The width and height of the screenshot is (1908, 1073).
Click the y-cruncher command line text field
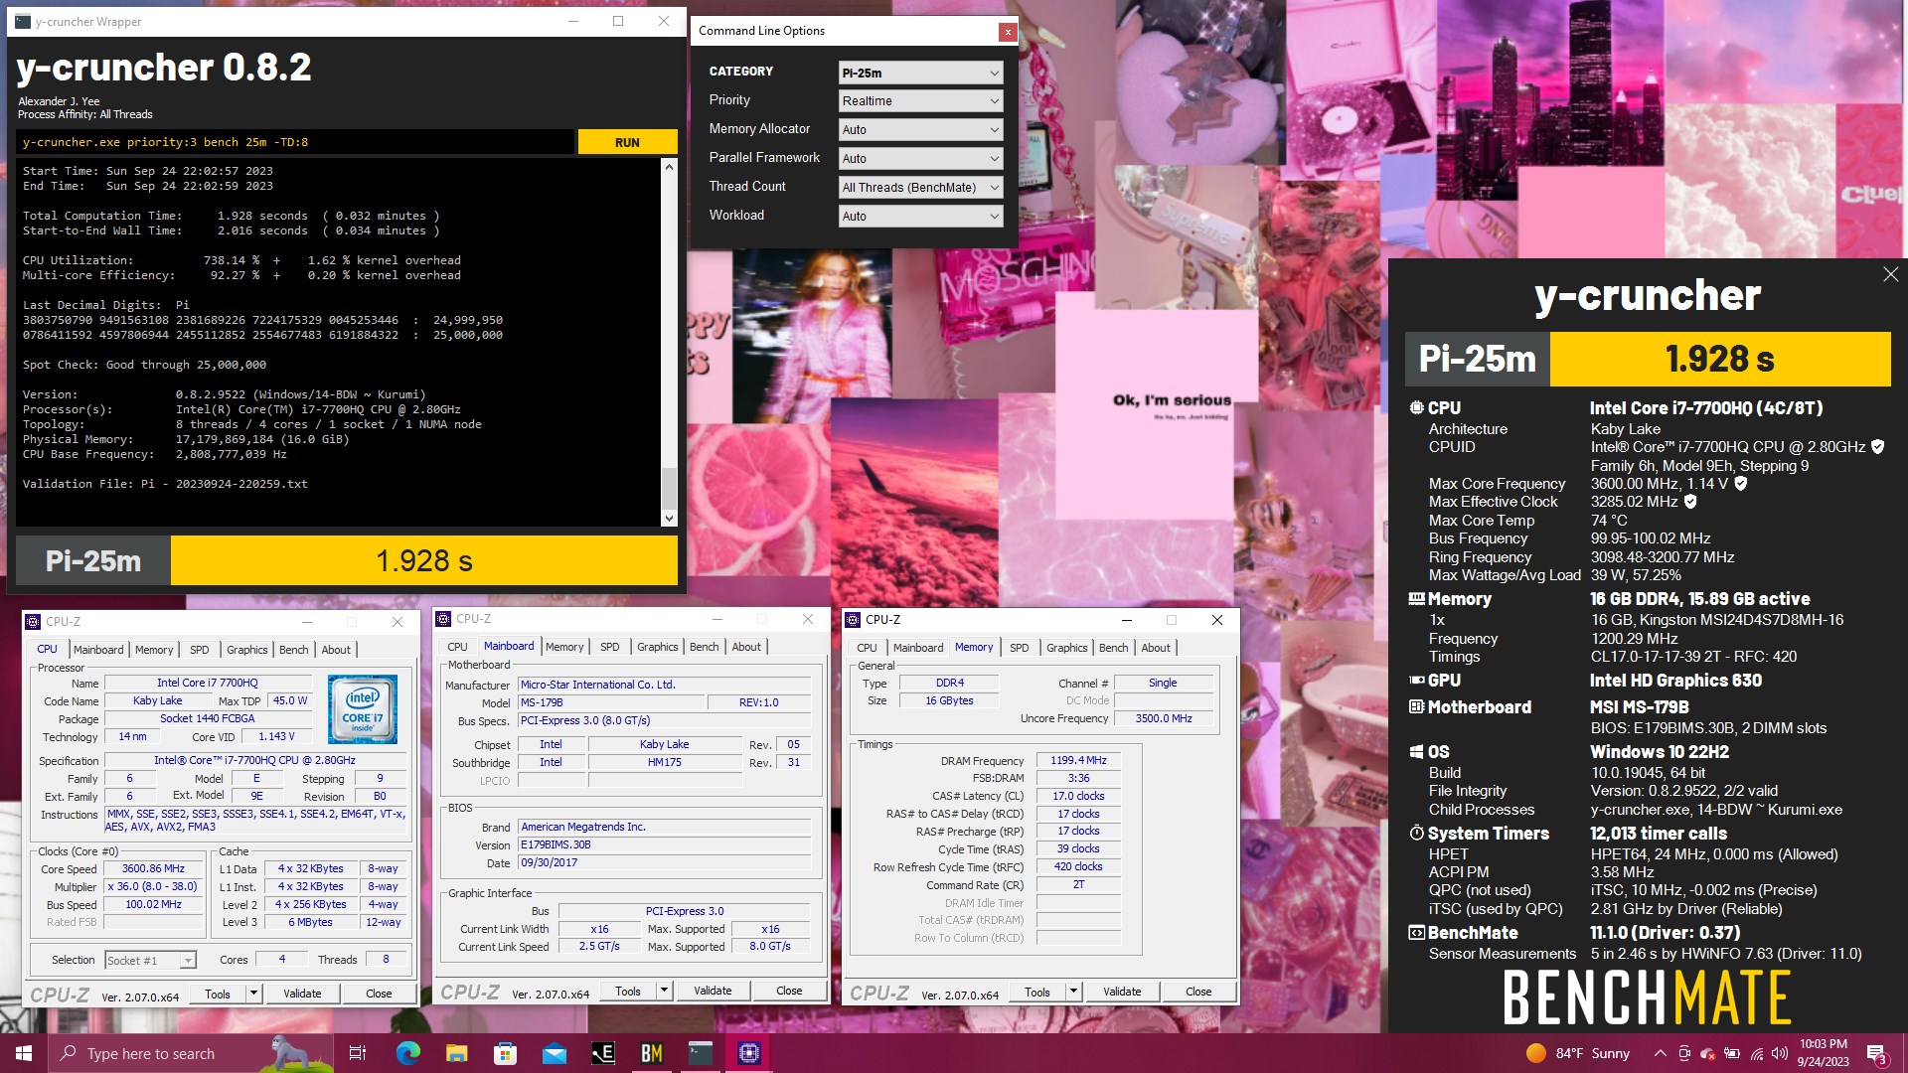(x=296, y=142)
